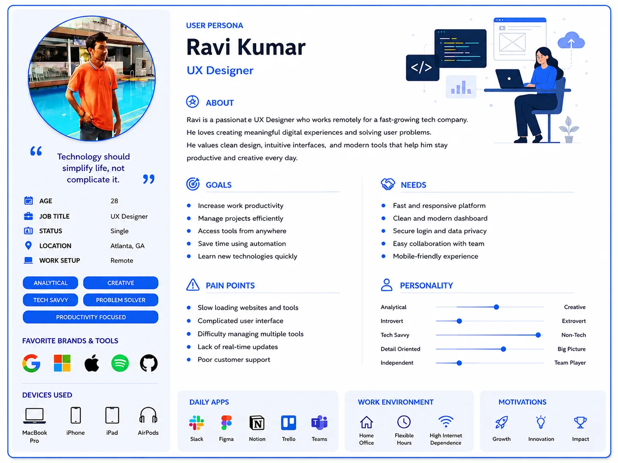This screenshot has width=618, height=463.
Task: Click the Needs handshake icon
Action: 388,184
